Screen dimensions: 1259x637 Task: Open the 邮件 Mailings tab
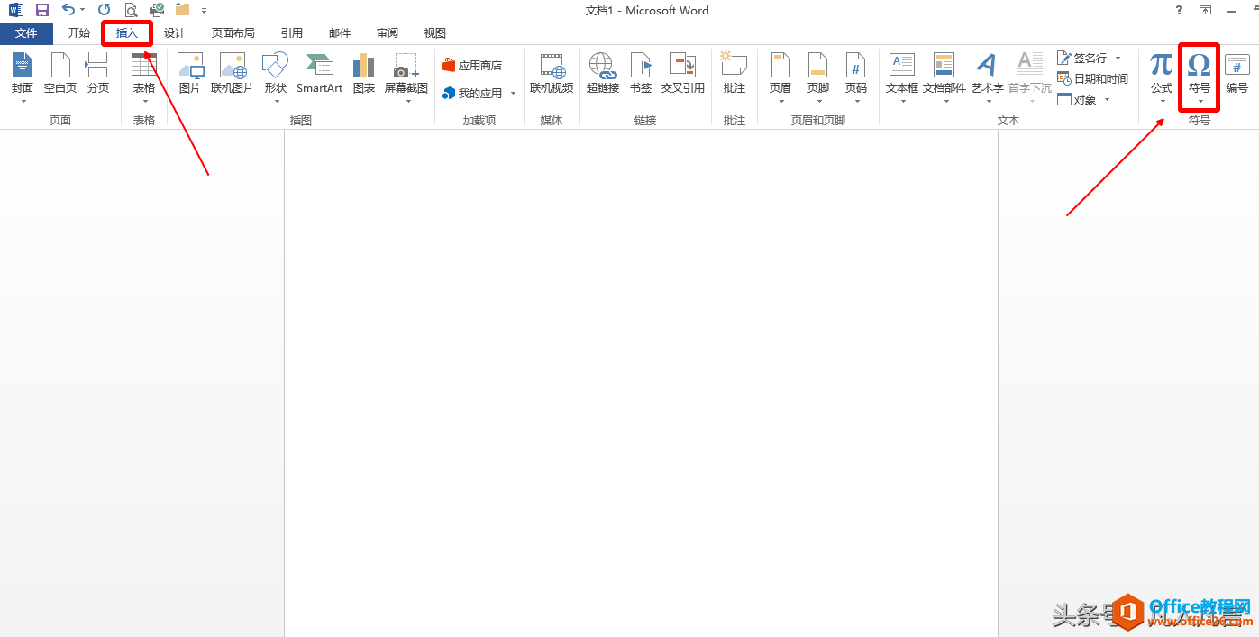click(x=340, y=33)
